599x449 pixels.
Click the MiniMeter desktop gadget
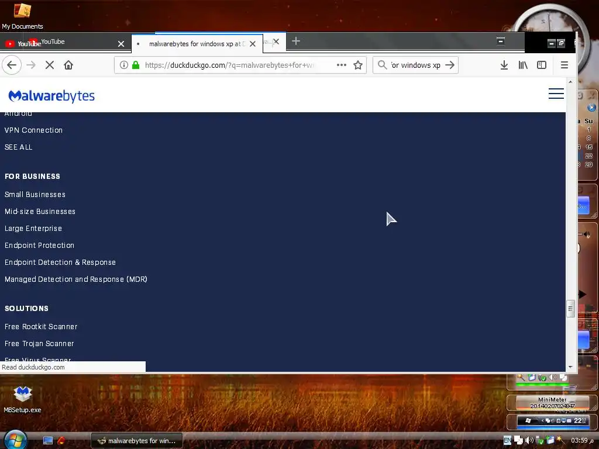tap(552, 402)
